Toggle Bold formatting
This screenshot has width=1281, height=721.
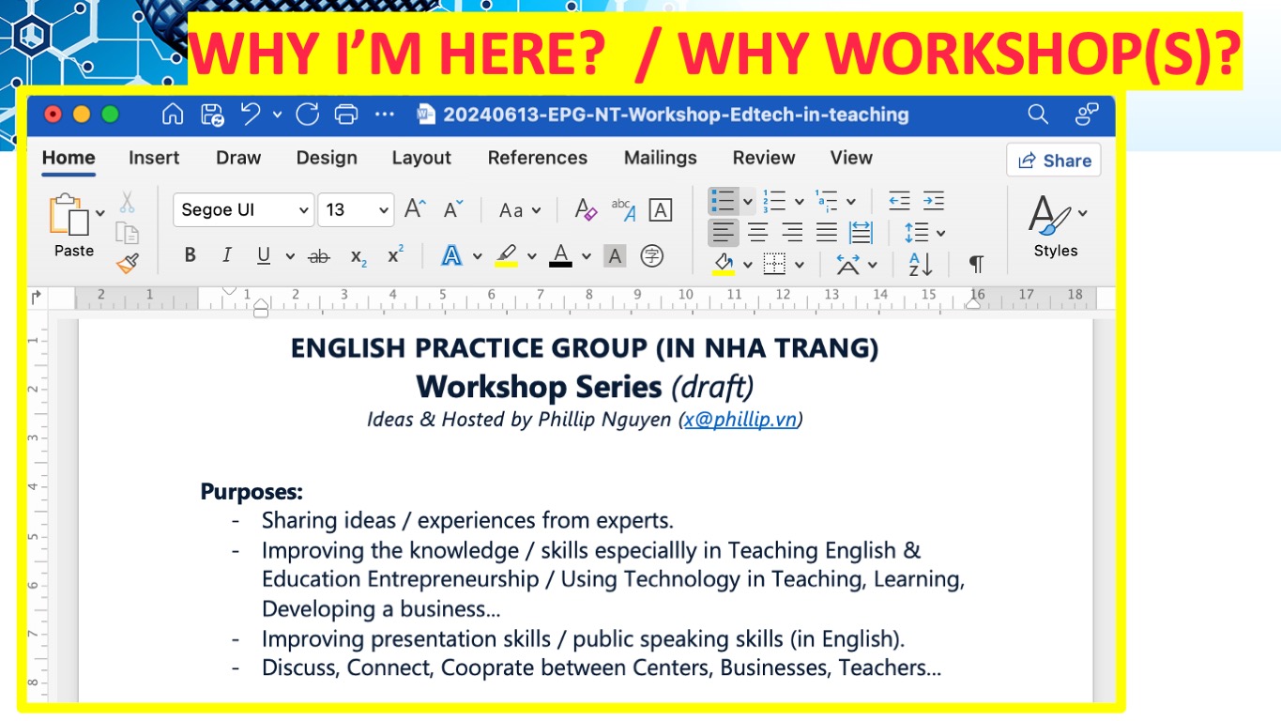click(x=191, y=255)
